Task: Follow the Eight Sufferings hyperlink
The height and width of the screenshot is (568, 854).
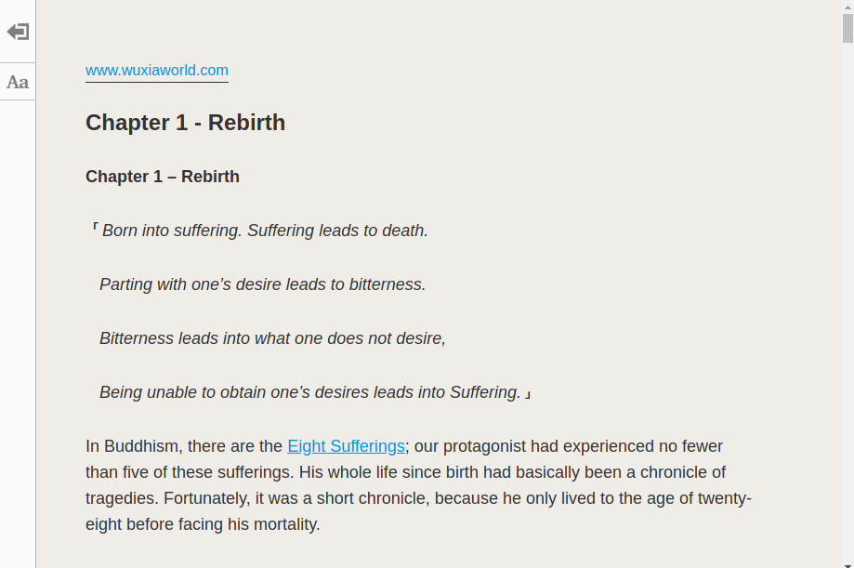Action: (346, 446)
